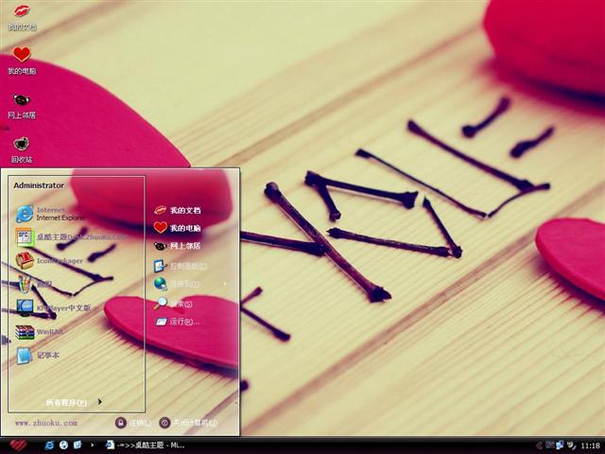Switch to 桌酷主题 taskbar window button
605x454 pixels.
click(146, 445)
